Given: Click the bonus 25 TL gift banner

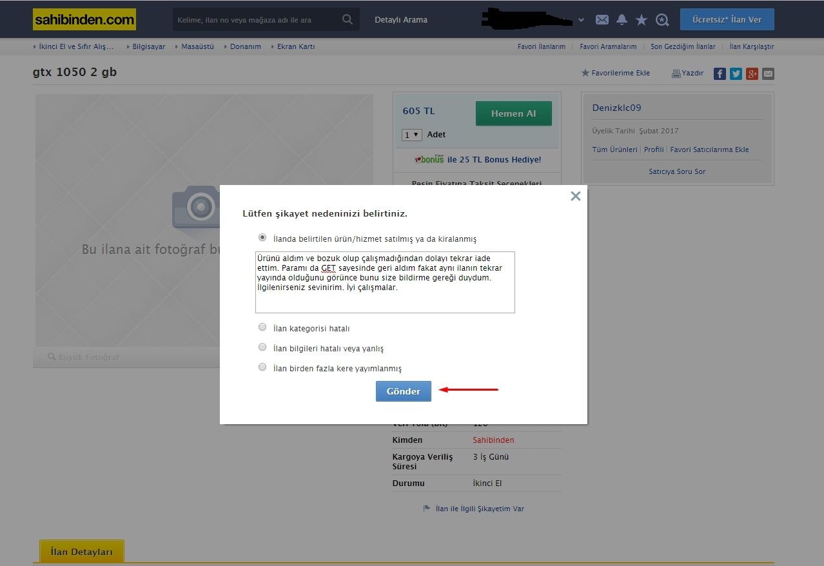Looking at the screenshot, I should 477,159.
